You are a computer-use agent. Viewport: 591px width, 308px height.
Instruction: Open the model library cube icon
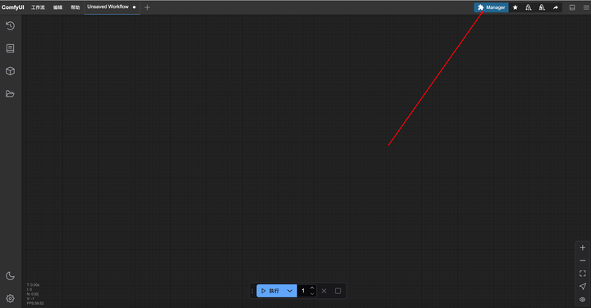[x=10, y=71]
